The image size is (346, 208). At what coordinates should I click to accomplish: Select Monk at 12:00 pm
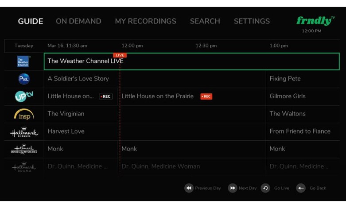192,149
